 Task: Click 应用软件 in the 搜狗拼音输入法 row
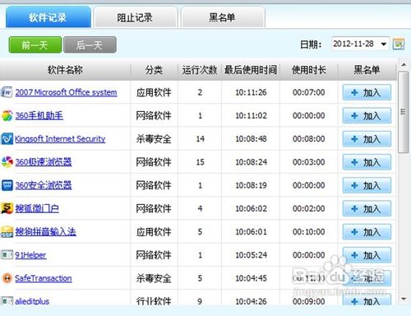[x=154, y=232]
